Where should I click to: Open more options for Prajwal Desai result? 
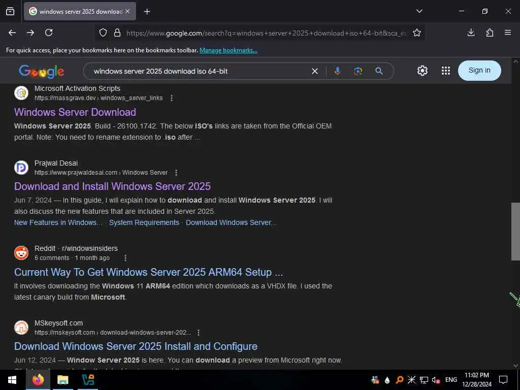[x=176, y=173]
